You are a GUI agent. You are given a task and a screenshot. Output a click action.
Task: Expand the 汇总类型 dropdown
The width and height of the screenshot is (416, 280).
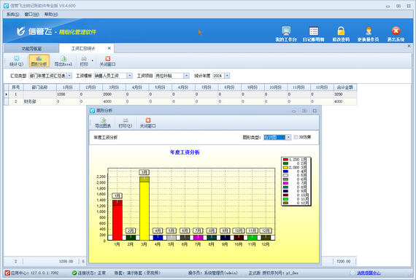point(69,76)
